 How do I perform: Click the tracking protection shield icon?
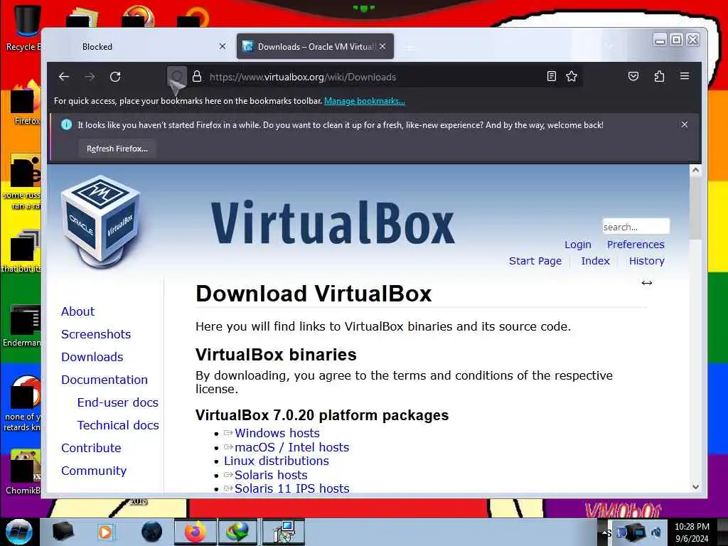176,76
